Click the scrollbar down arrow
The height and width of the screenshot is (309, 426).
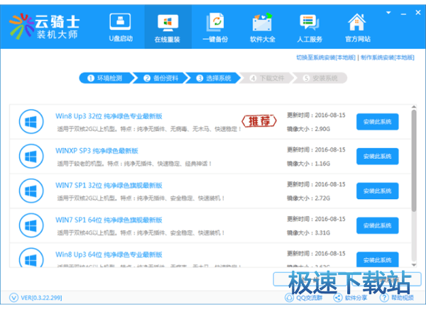tap(414, 265)
